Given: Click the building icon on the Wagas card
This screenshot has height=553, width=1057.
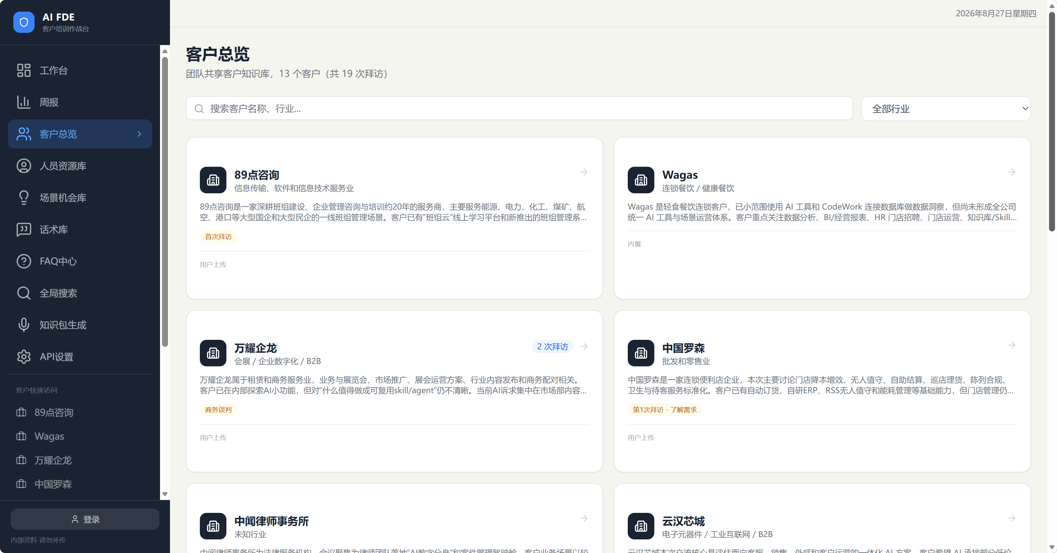Looking at the screenshot, I should 641,180.
